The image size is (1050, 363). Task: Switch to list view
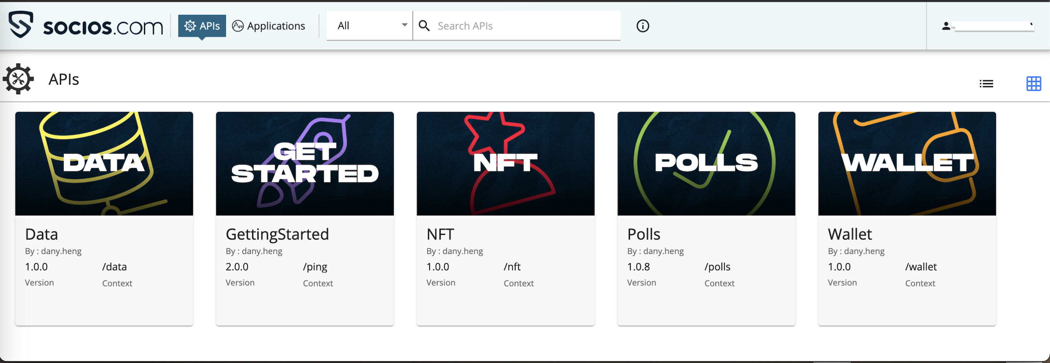[x=986, y=84]
